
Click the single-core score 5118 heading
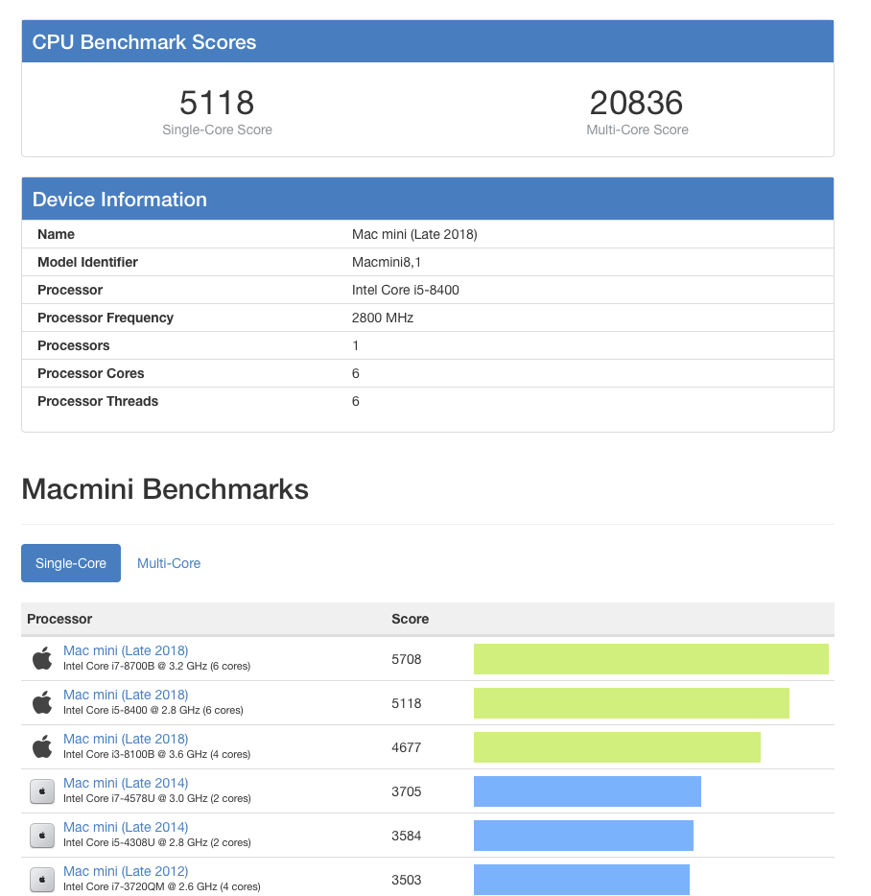[x=217, y=103]
